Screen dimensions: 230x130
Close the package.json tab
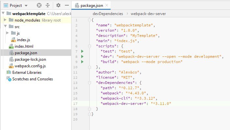[107, 6]
